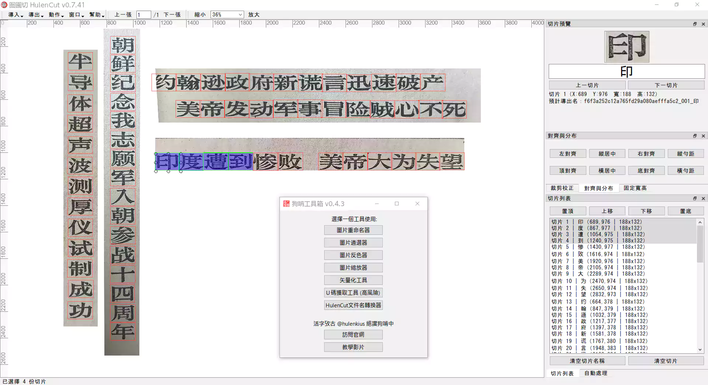Clear all slices with 清空切片

point(666,361)
